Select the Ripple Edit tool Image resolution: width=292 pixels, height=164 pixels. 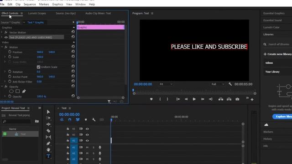pos(48,124)
